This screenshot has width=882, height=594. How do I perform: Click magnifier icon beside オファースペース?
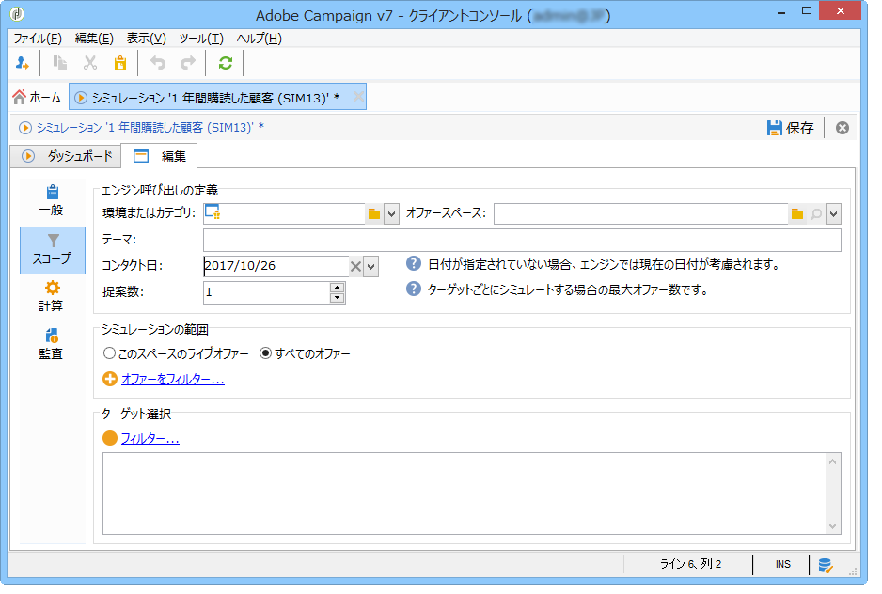tap(816, 213)
